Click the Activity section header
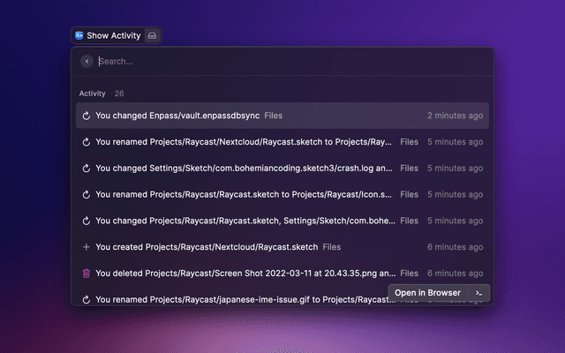 coord(92,94)
